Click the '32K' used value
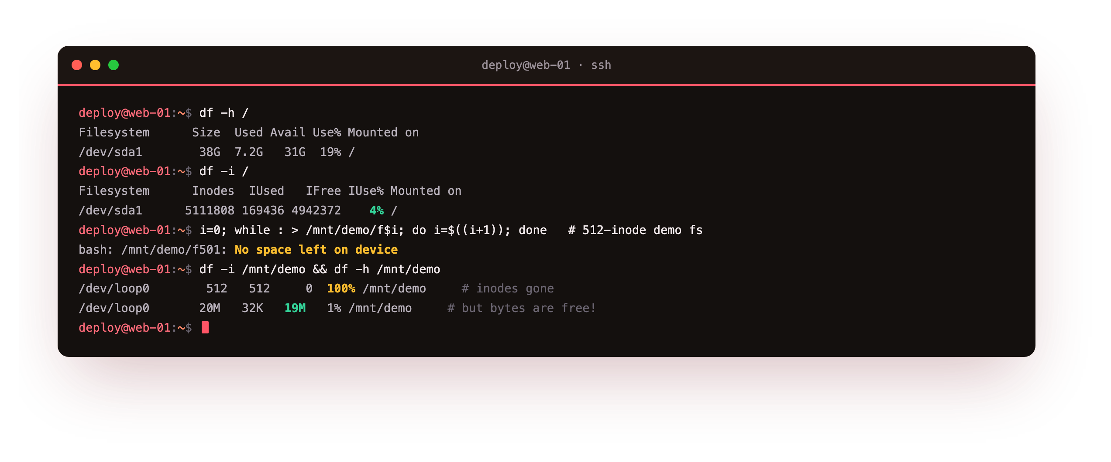Image resolution: width=1111 pixels, height=462 pixels. point(252,308)
